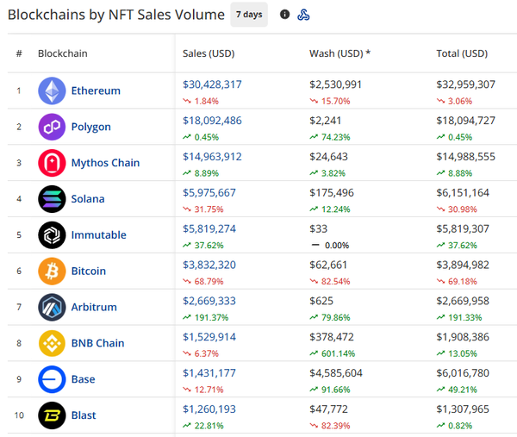Sort by the Wash (USD) column header
The height and width of the screenshot is (437, 517).
click(x=339, y=53)
